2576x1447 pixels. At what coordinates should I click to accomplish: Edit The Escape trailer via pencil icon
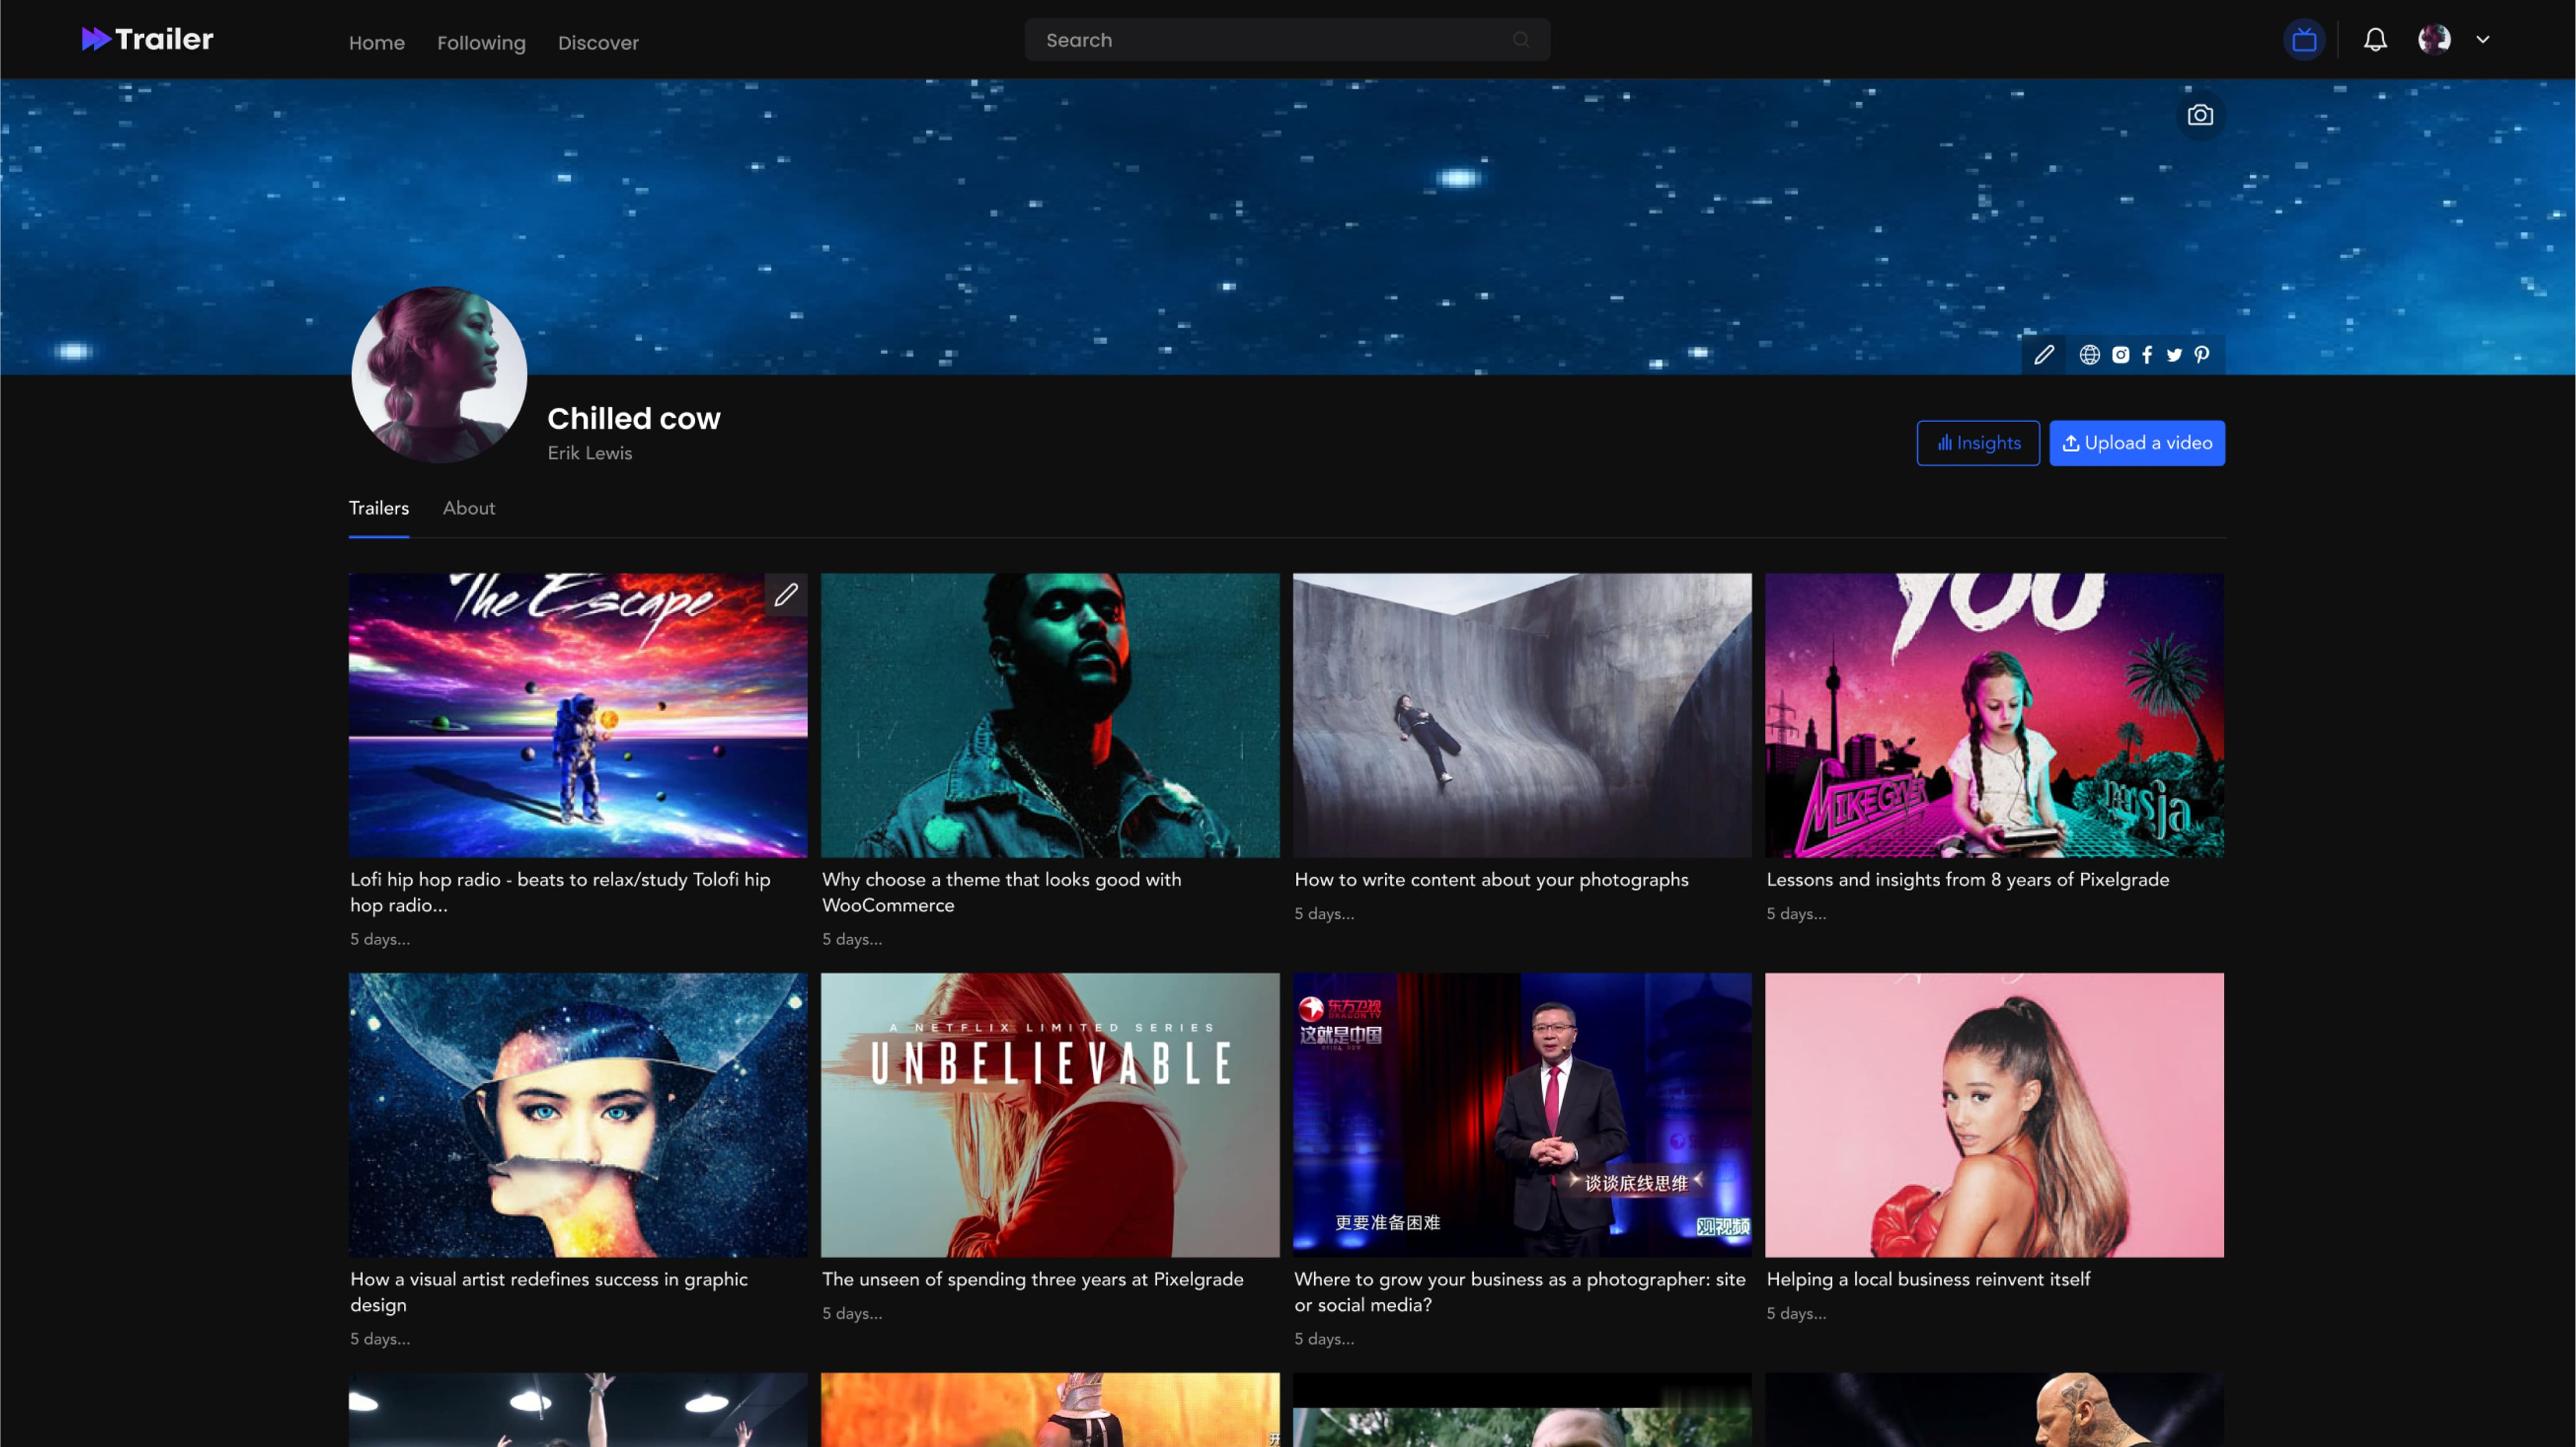point(786,595)
